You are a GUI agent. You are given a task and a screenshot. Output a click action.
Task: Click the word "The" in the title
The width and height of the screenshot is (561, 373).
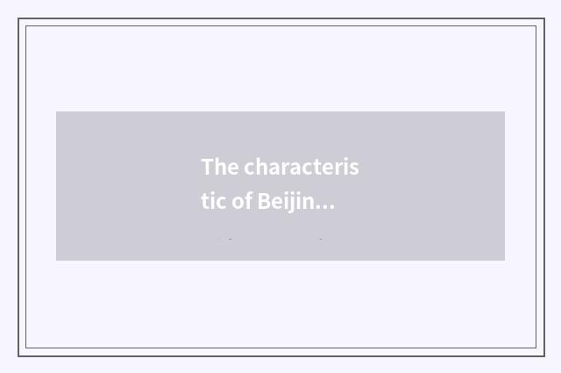click(x=220, y=167)
